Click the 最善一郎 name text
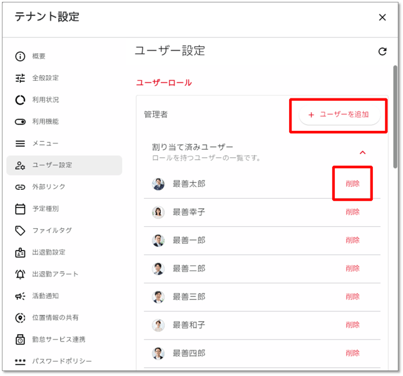The image size is (403, 376). click(x=189, y=241)
